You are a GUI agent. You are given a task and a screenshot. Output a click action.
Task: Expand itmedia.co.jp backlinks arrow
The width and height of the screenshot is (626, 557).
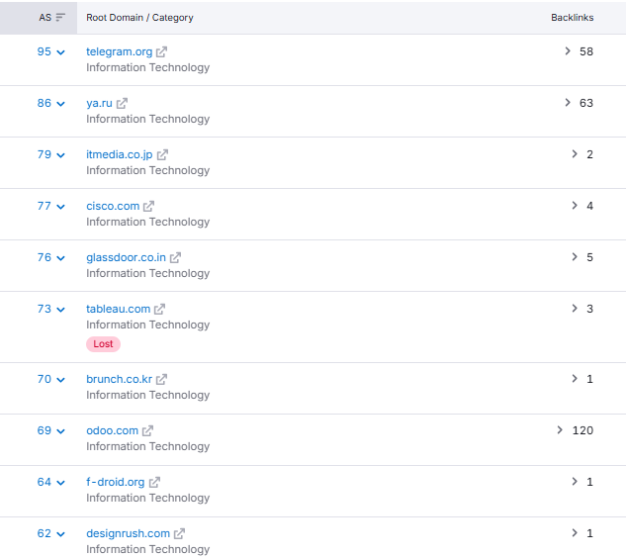[575, 154]
